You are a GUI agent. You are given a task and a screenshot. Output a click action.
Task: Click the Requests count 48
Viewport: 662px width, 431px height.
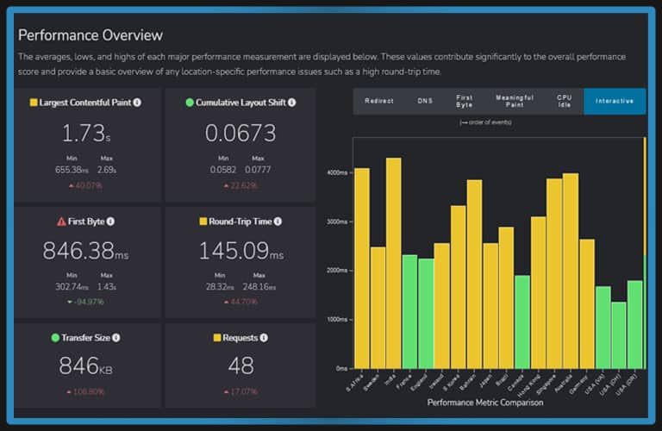coord(241,365)
